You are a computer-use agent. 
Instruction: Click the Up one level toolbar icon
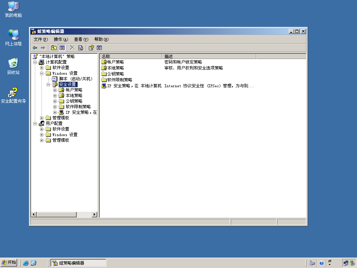point(54,48)
